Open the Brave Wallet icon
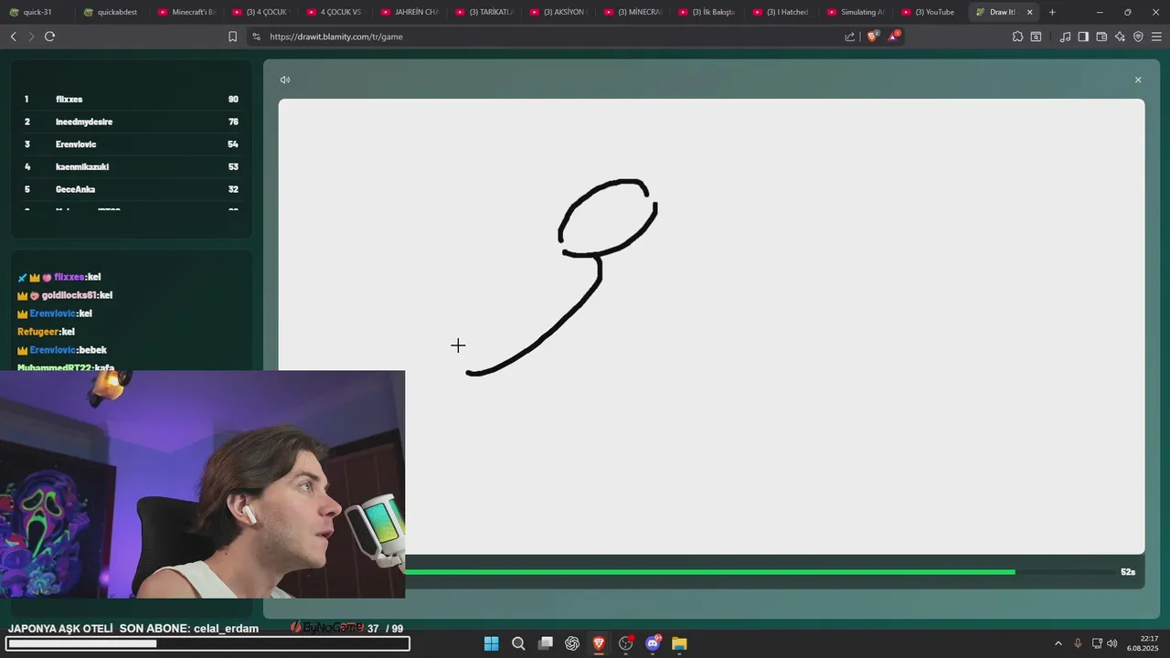Screen dimensions: 1170x658 tap(1101, 37)
